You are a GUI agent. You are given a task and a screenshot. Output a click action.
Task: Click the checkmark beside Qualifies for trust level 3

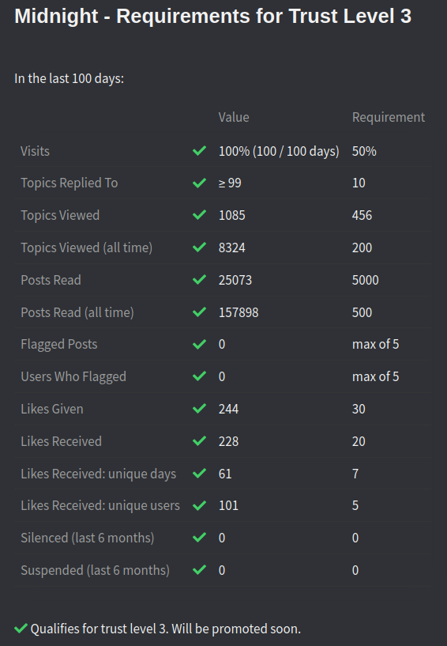point(21,629)
